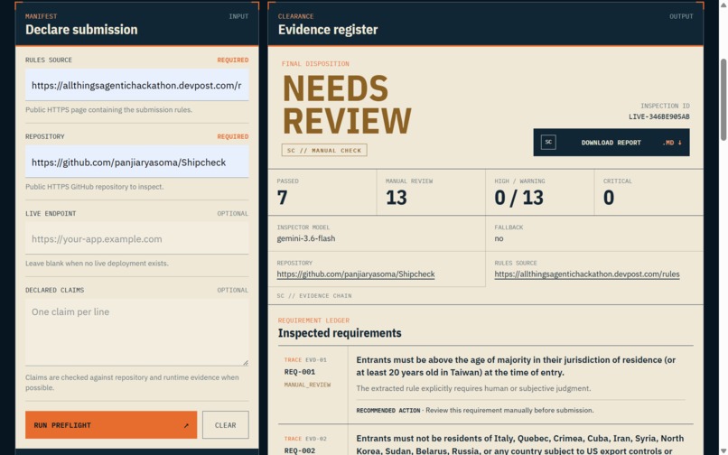Click the Inspected requirements heading
This screenshot has height=455, width=728.
(x=340, y=333)
